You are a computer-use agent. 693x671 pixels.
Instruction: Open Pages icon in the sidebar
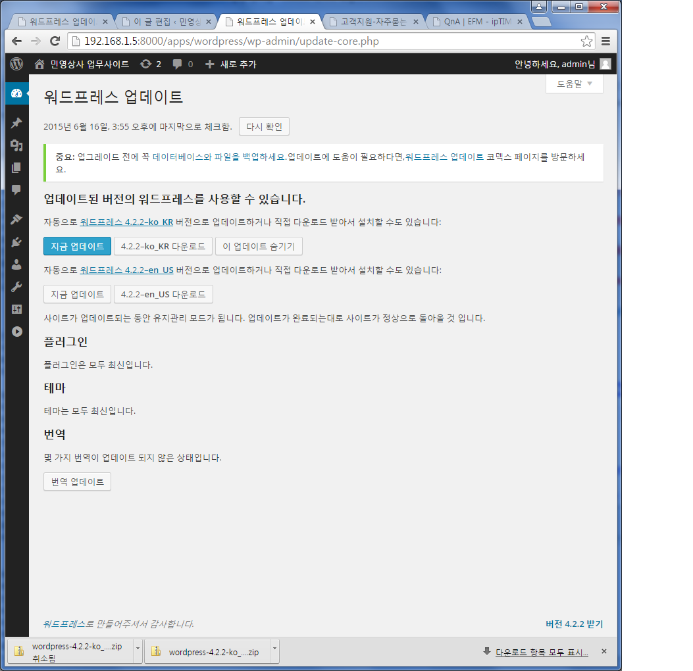17,168
